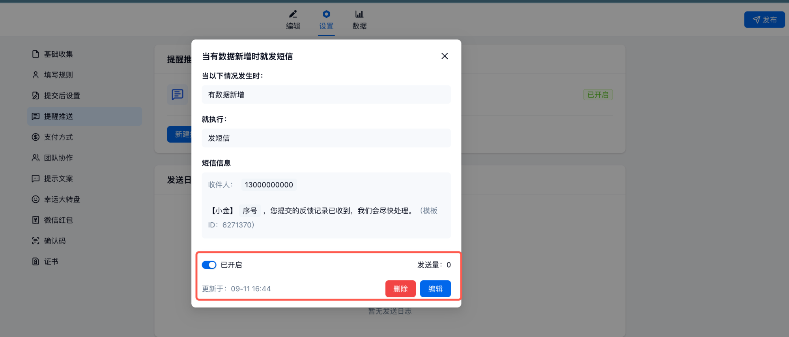Image resolution: width=789 pixels, height=337 pixels.
Task: Toggle the 已开启 switch off
Action: point(209,265)
